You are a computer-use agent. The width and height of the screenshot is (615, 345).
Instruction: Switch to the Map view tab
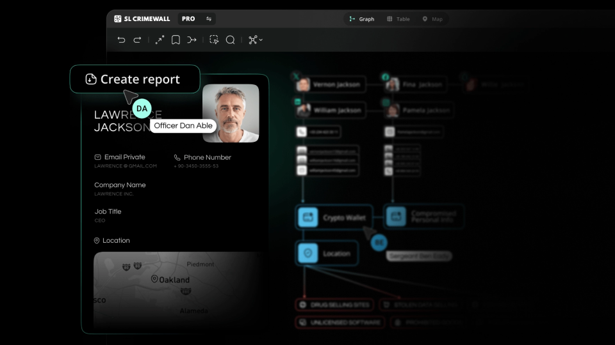point(432,19)
